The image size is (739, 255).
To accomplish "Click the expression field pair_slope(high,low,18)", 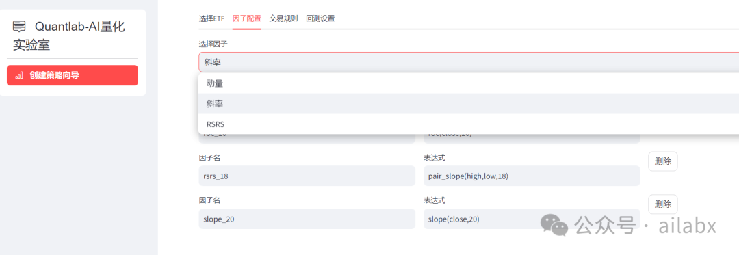I will tap(532, 176).
